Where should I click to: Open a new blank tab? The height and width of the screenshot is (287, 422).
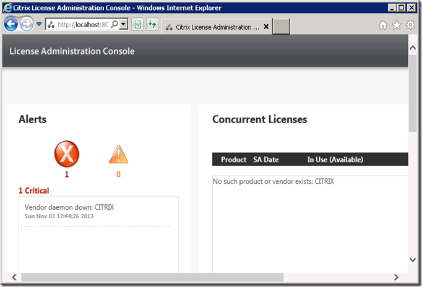click(x=281, y=27)
